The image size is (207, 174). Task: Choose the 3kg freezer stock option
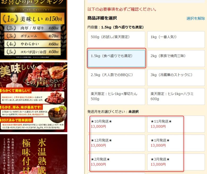click(x=176, y=77)
